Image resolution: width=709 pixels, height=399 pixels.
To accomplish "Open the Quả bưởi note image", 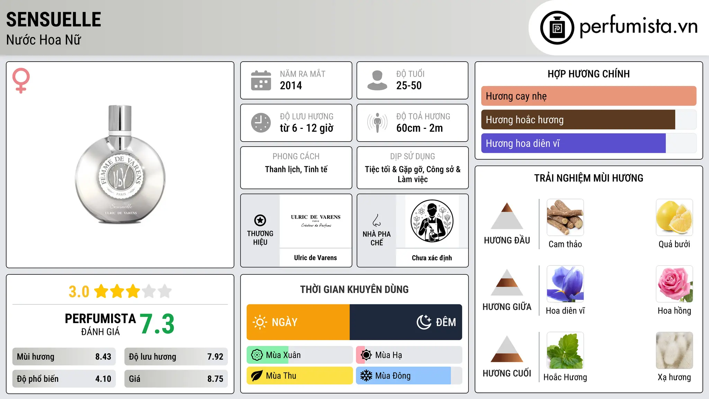I will [674, 218].
